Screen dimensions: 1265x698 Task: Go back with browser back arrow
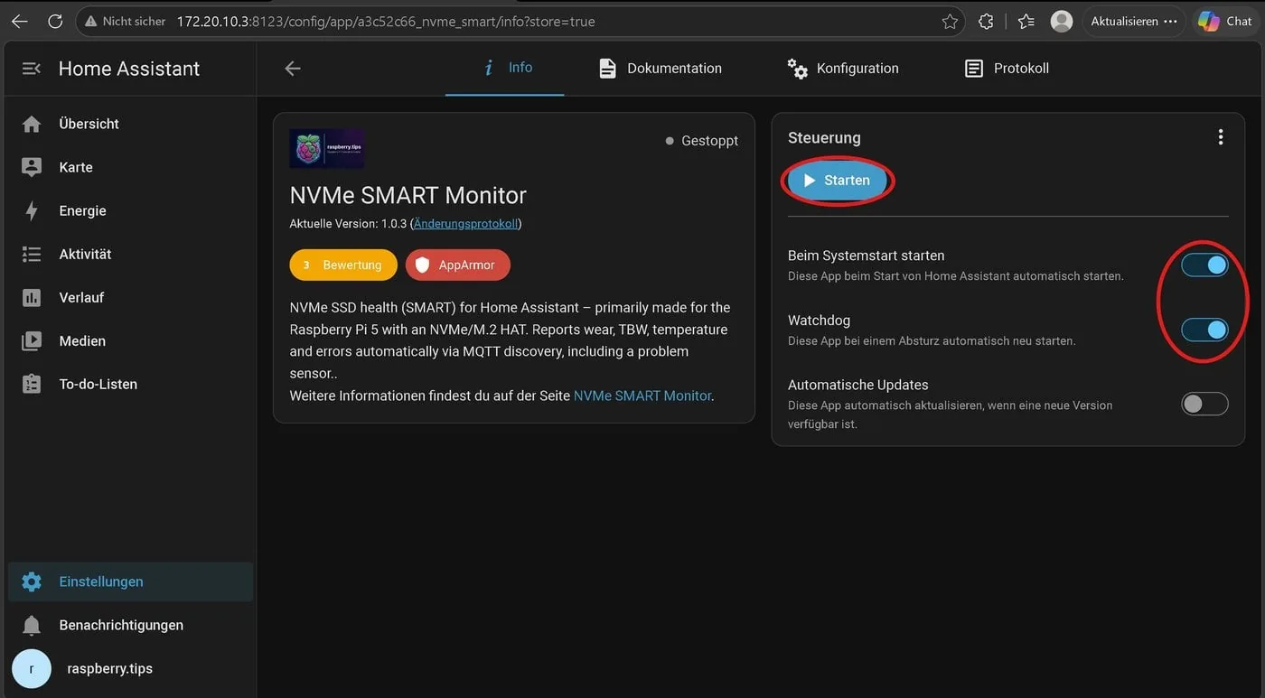pos(19,21)
